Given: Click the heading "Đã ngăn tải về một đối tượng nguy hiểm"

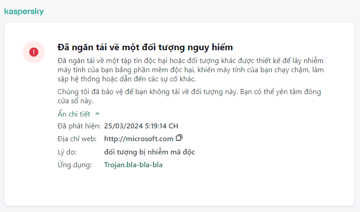Looking at the screenshot, I should (146, 48).
